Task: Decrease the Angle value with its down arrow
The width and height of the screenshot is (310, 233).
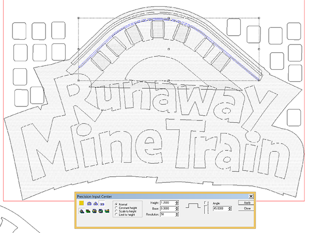Action: [230, 210]
